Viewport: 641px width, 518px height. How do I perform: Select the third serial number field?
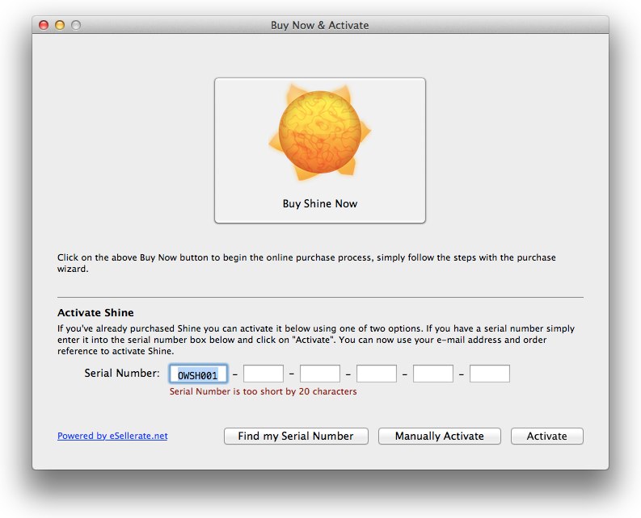click(x=319, y=374)
